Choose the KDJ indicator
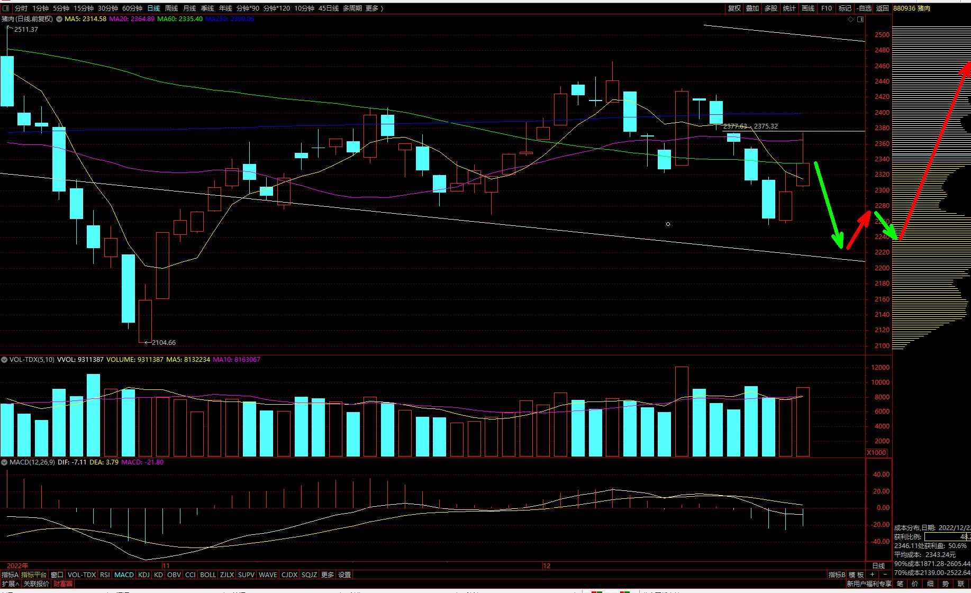This screenshot has height=593, width=971. tap(144, 574)
